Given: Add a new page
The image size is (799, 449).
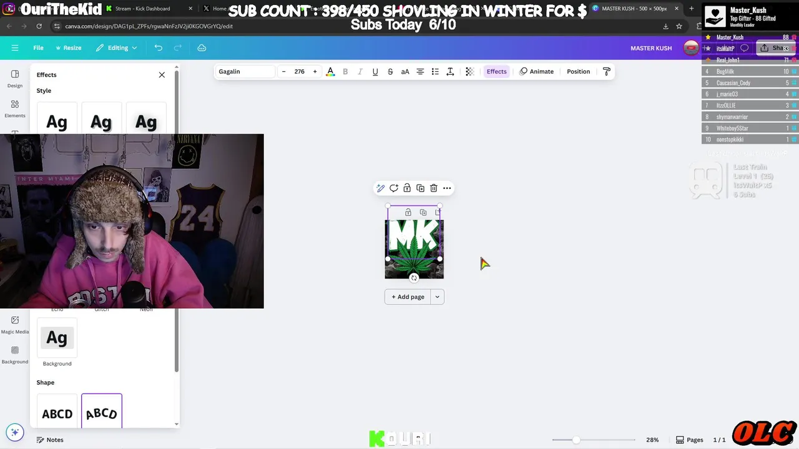Looking at the screenshot, I should pos(408,297).
